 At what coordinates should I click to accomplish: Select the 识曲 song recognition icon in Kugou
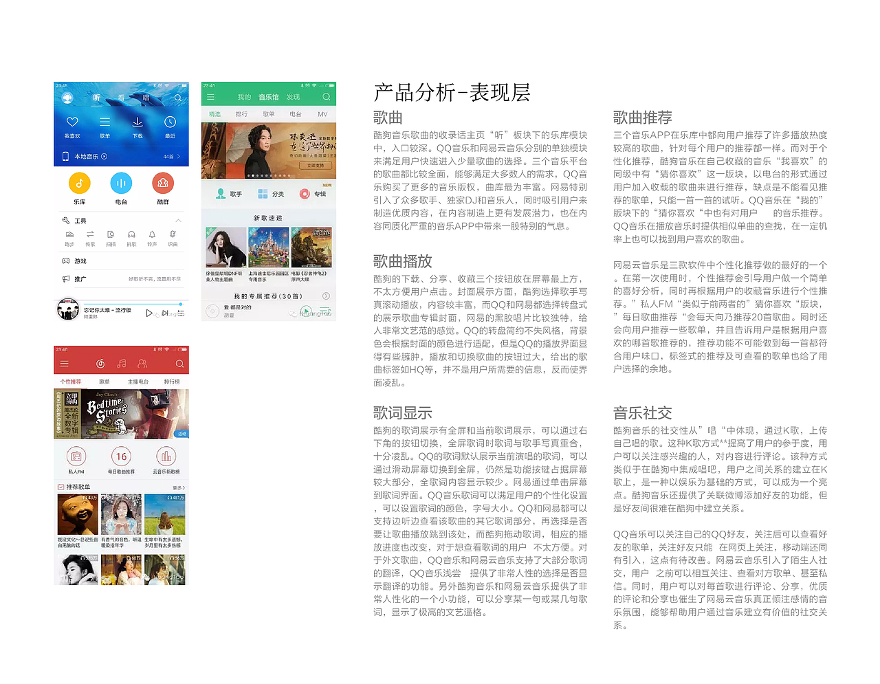pyautogui.click(x=172, y=234)
